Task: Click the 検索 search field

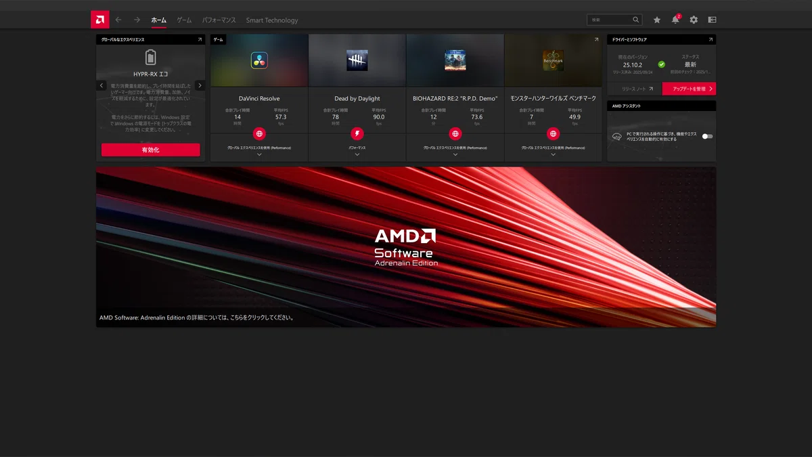Action: coord(614,20)
